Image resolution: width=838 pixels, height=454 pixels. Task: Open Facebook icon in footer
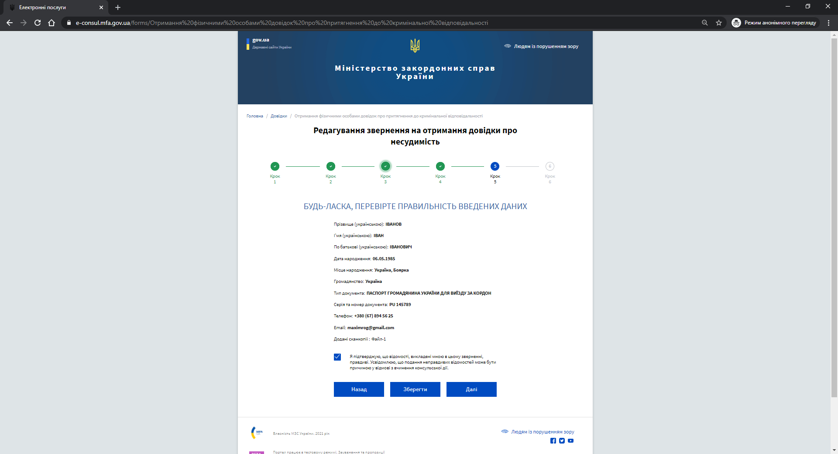553,440
